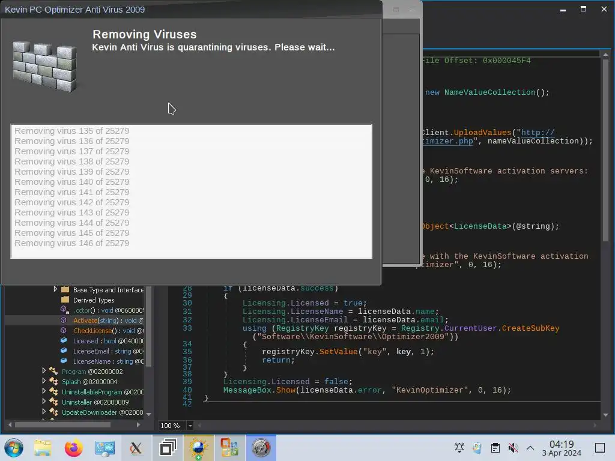Click the tree panel's left scroll arrow
Screen dimensions: 615x461
(10, 424)
